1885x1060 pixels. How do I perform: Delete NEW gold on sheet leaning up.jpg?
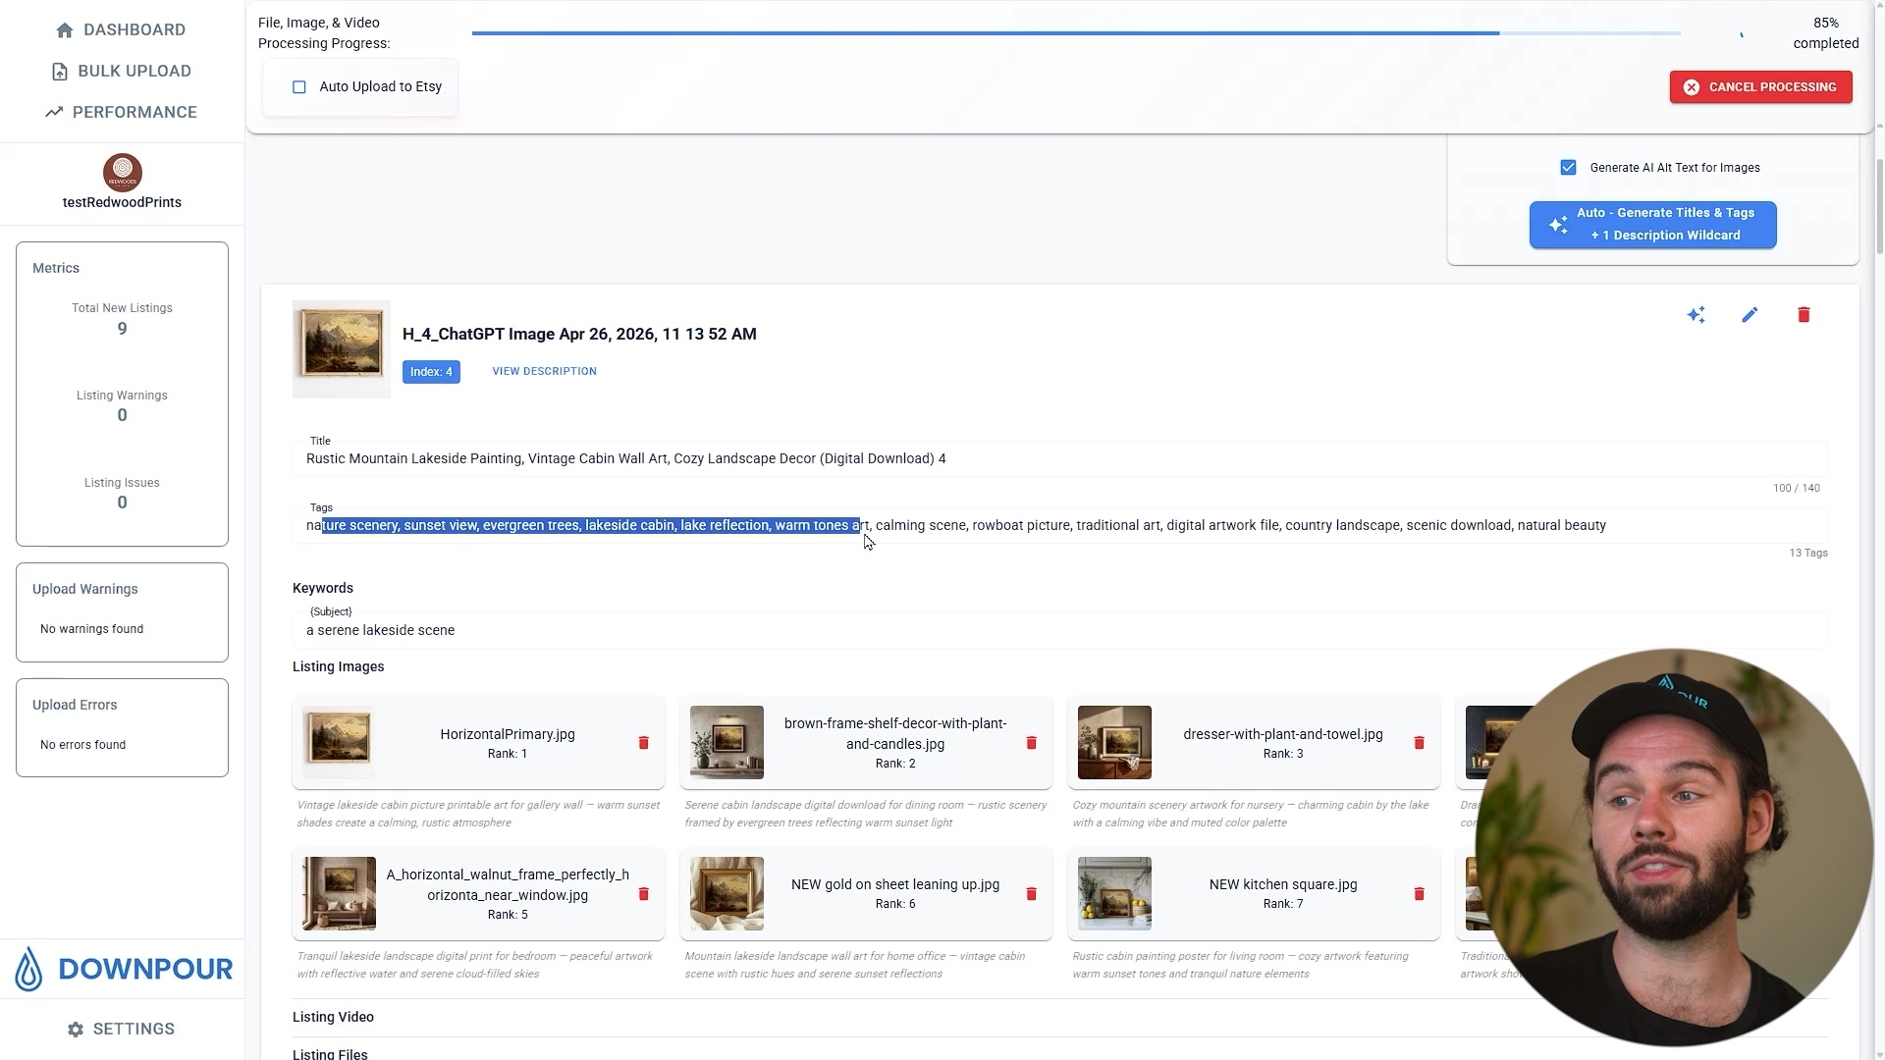1032,894
